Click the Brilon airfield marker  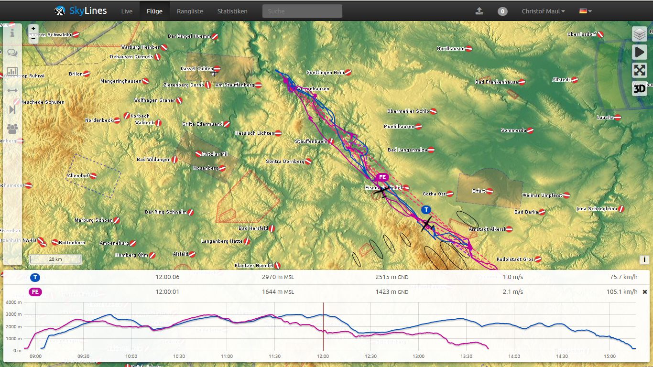click(x=87, y=74)
